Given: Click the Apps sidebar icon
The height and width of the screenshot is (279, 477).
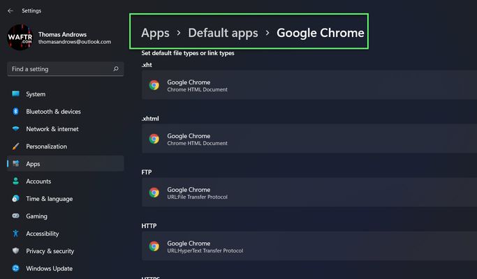Looking at the screenshot, I should point(16,163).
